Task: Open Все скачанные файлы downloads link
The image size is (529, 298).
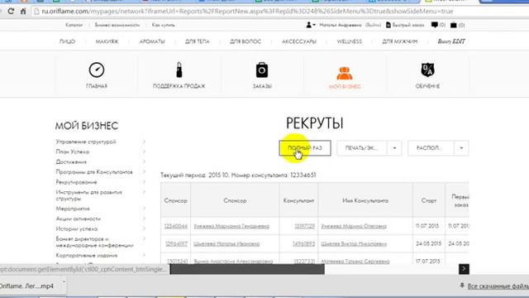Action: 498,286
